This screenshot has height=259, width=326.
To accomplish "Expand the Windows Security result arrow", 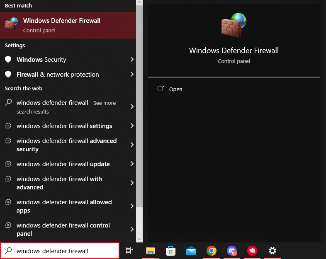I will [x=132, y=59].
